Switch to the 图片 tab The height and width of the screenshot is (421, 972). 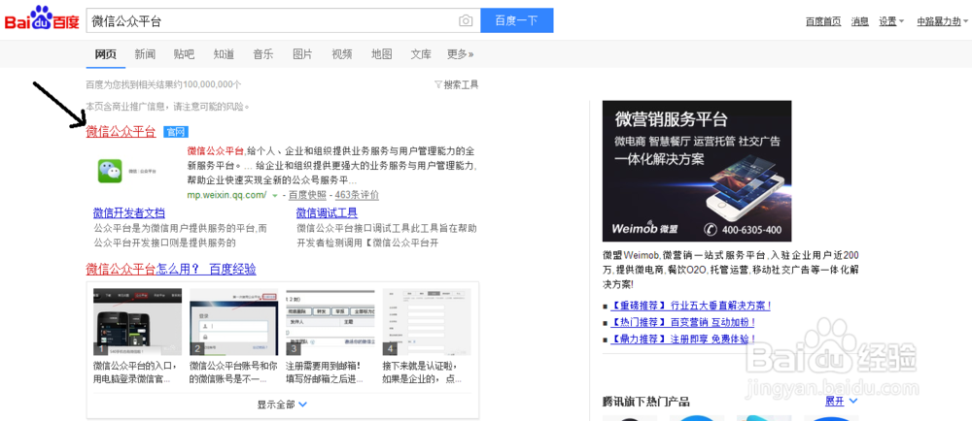tap(302, 54)
